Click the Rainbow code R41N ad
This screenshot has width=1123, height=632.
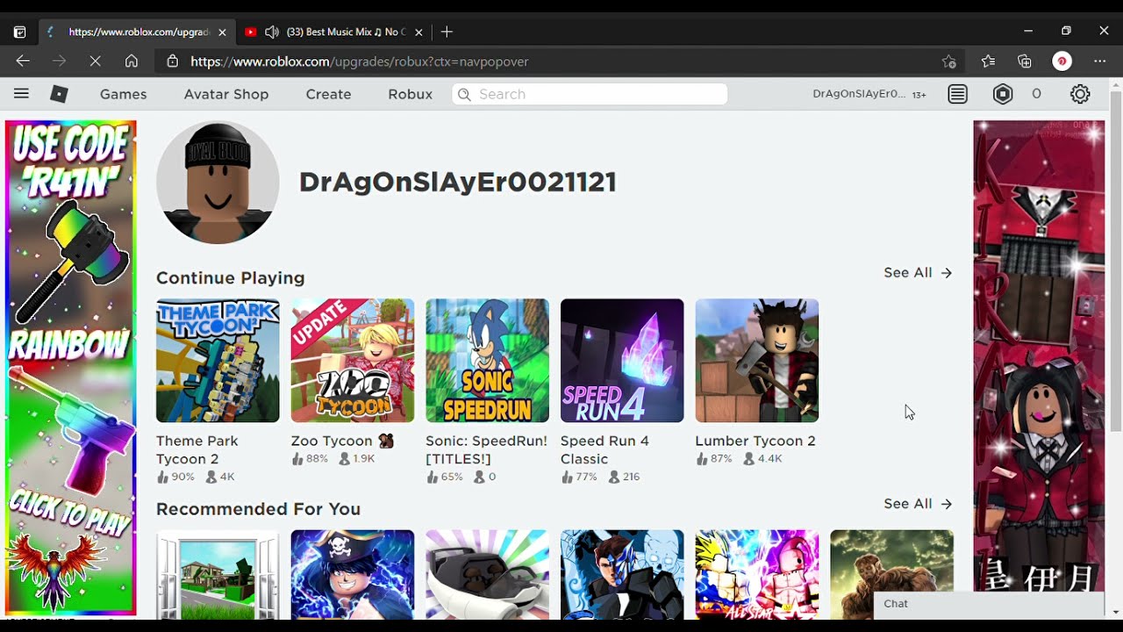pyautogui.click(x=71, y=368)
